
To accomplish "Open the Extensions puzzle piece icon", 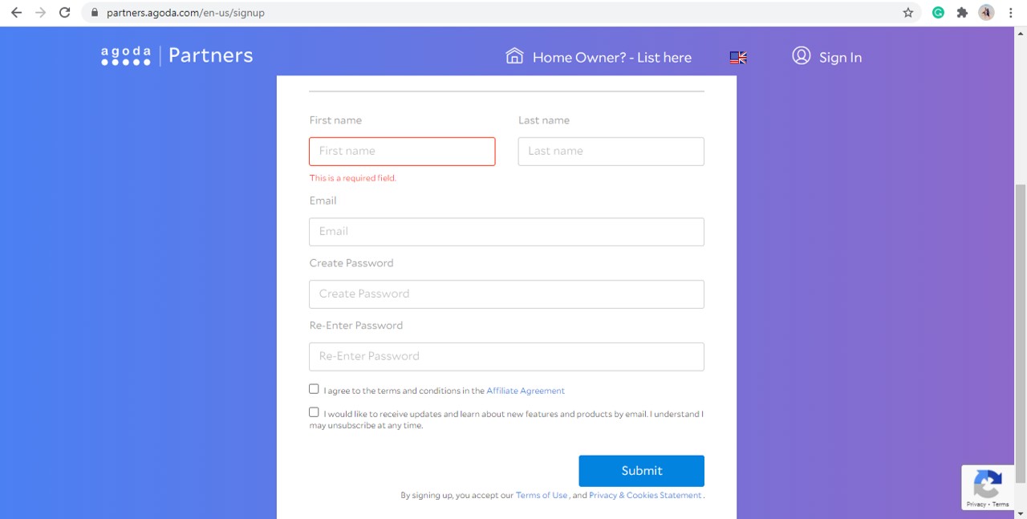I will coord(962,13).
